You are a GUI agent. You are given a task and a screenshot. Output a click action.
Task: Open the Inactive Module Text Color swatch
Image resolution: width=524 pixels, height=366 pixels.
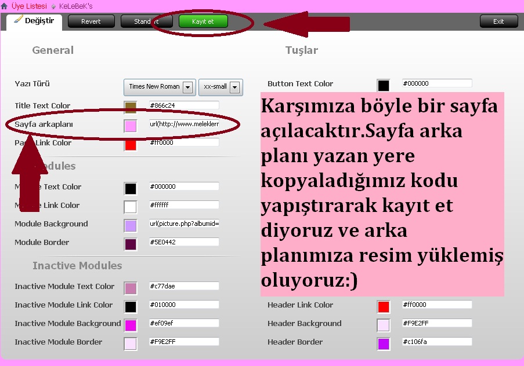coord(131,288)
